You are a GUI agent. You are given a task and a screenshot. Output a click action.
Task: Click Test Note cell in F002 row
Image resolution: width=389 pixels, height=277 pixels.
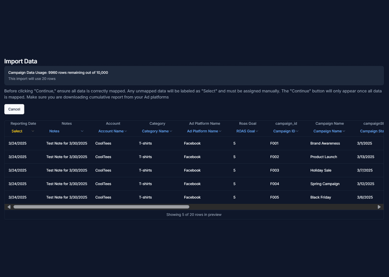coord(67,157)
